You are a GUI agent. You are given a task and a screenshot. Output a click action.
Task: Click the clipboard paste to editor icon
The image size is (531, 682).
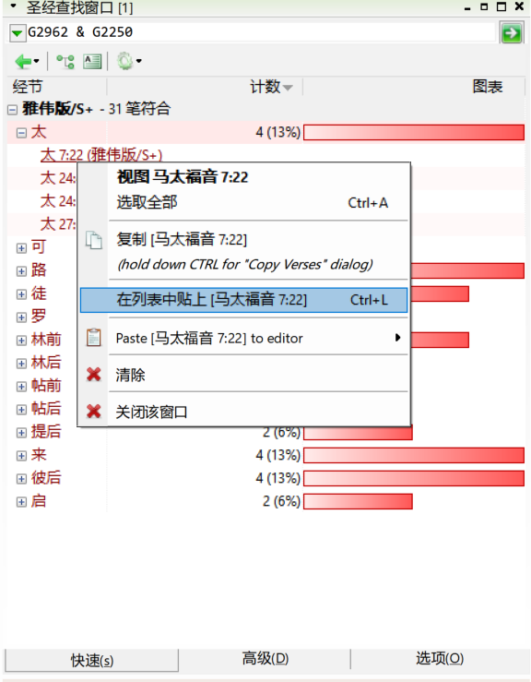(93, 338)
